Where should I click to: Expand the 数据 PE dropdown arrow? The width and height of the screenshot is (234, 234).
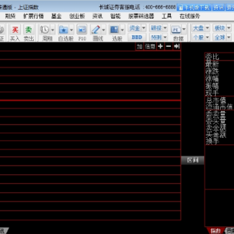[x=184, y=29]
